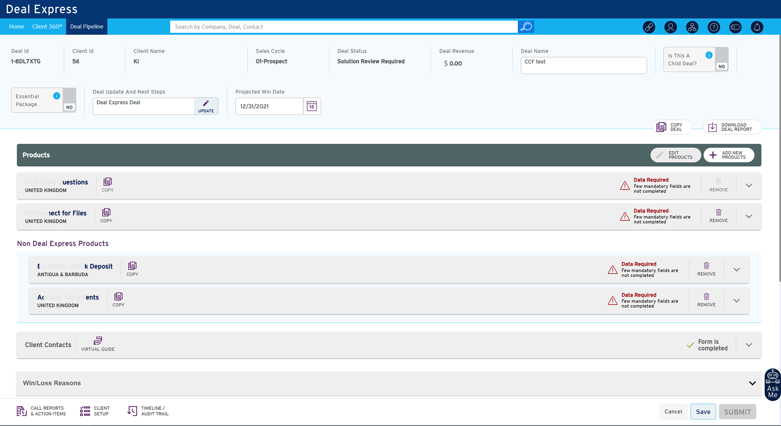Screen dimensions: 781x426
Task: Copy the Connect for Files product
Action: tap(106, 216)
